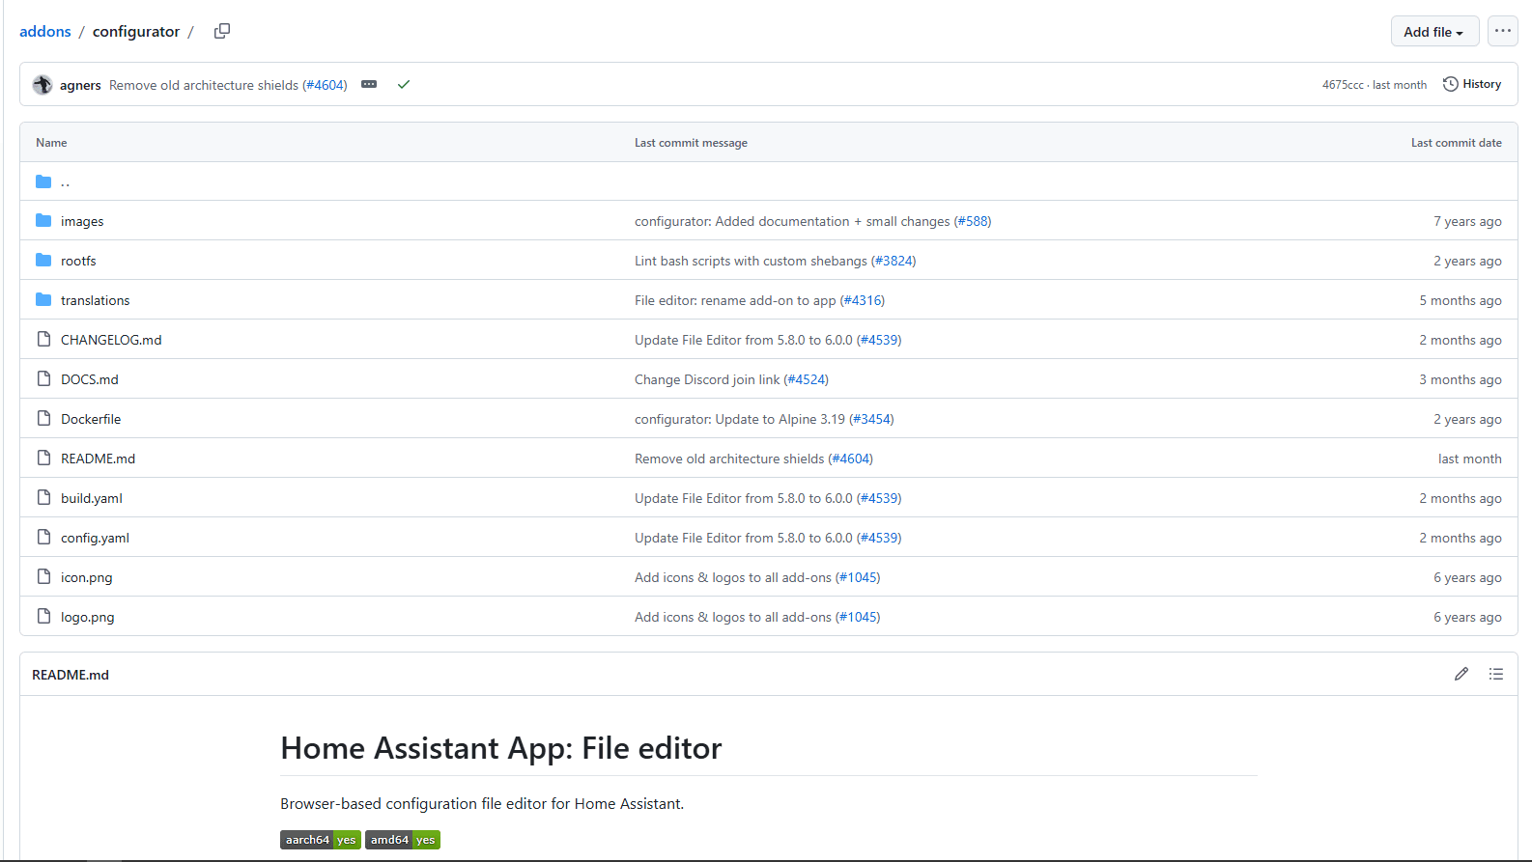Image resolution: width=1532 pixels, height=862 pixels.
Task: Click the 'Last commit date' column header
Action: click(1456, 143)
